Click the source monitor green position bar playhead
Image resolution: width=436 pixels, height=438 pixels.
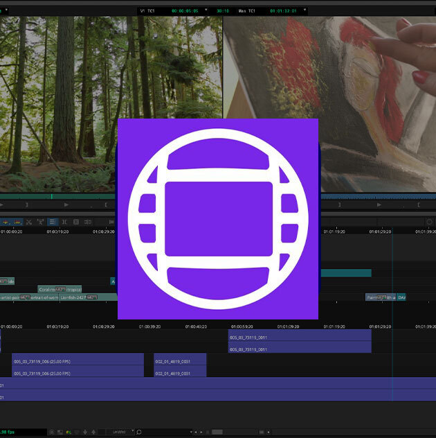52,197
